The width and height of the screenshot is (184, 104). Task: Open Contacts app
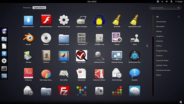[46, 55]
